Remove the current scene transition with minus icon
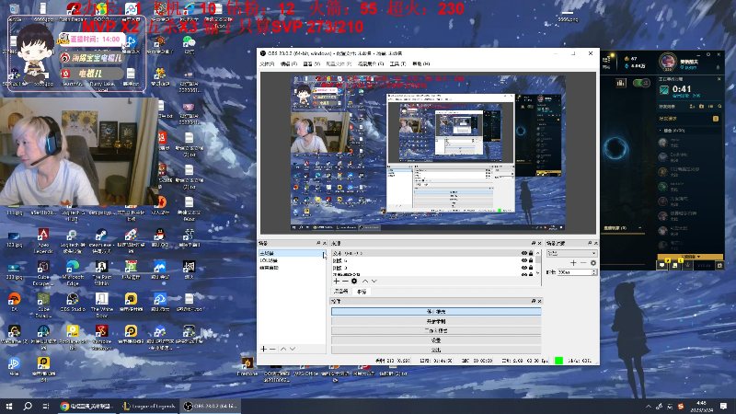 pyautogui.click(x=583, y=263)
